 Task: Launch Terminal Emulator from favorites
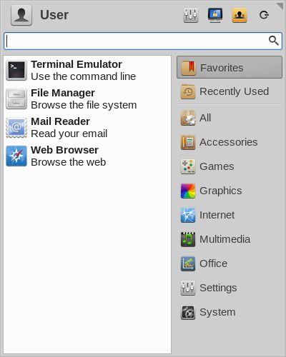(87, 70)
